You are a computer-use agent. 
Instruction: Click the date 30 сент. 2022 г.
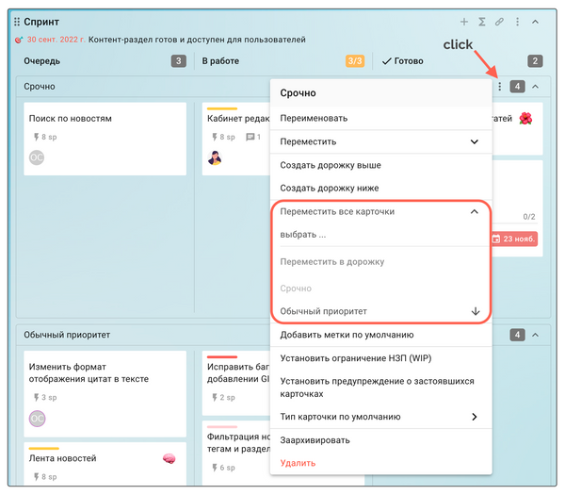coord(56,40)
